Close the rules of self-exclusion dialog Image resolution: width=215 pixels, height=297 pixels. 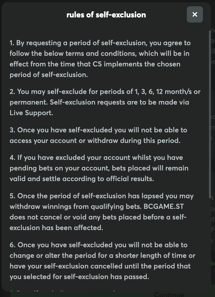[x=195, y=14]
